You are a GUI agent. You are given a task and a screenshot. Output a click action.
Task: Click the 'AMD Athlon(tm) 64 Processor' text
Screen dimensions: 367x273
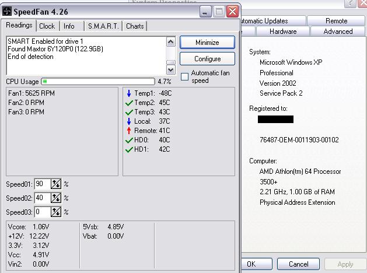click(x=300, y=171)
